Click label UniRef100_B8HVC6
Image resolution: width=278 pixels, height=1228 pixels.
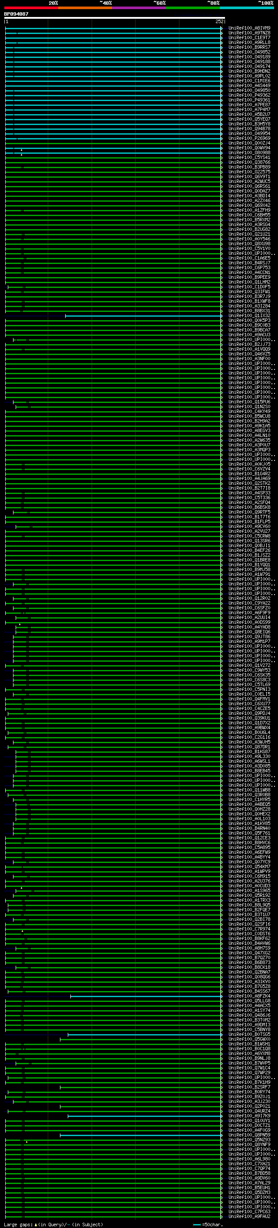[249, 843]
